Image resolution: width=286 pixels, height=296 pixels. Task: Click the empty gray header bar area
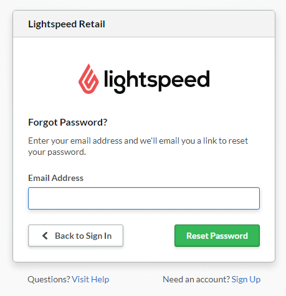(189, 24)
